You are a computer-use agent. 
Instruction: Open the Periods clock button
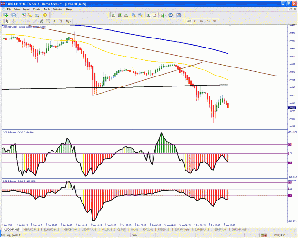tap(171, 15)
